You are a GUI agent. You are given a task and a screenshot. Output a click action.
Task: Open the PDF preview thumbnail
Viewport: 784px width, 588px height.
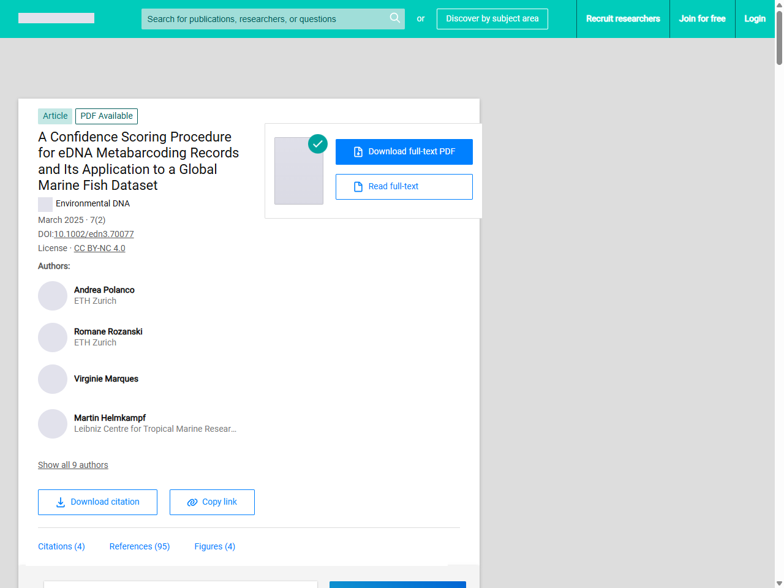299,171
